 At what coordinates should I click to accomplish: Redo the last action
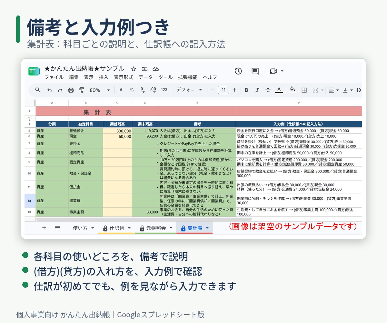pos(60,90)
